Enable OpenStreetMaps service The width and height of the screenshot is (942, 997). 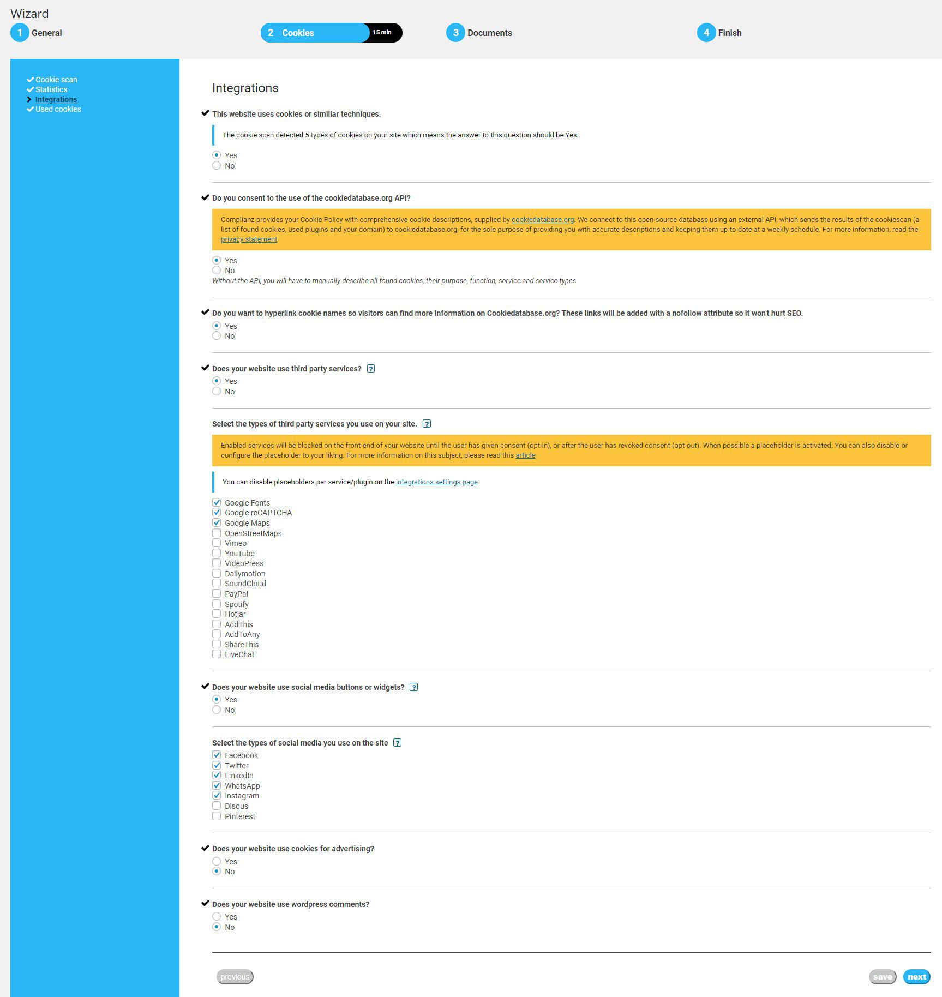pyautogui.click(x=217, y=533)
